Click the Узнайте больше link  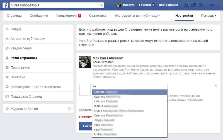[x=91, y=41]
